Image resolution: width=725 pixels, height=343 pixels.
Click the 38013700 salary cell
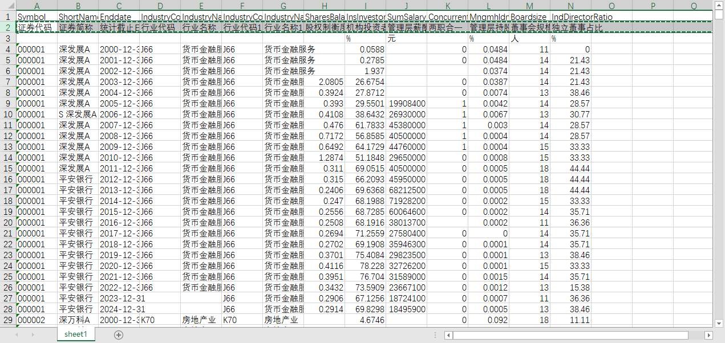[x=406, y=223]
